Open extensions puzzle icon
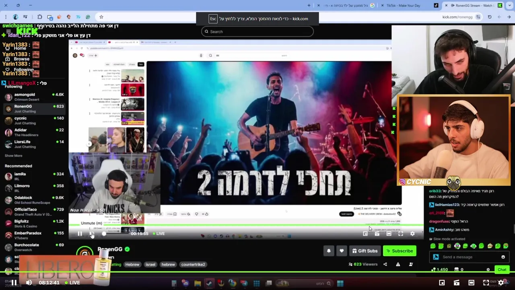This screenshot has height=290, width=515. 39,17
